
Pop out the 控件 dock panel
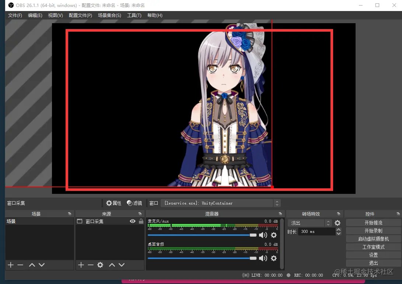[398, 214]
